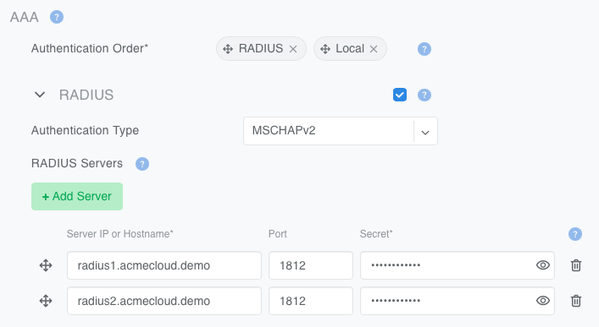Image resolution: width=599 pixels, height=327 pixels.
Task: Click the reorder handle for radius2.acmecloud.demo row
Action: (46, 301)
